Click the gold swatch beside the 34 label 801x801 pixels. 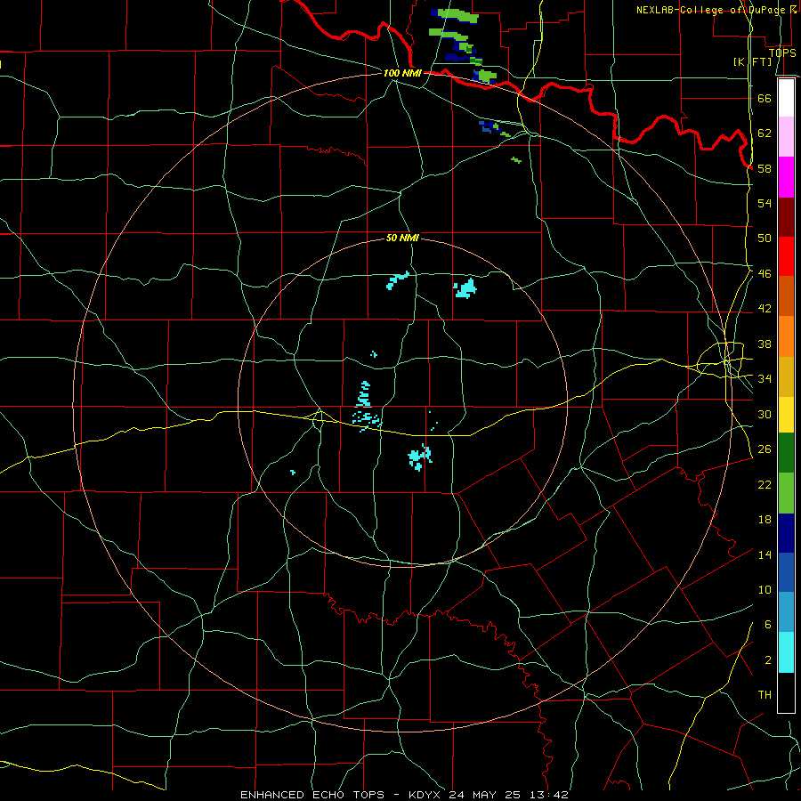coord(786,376)
